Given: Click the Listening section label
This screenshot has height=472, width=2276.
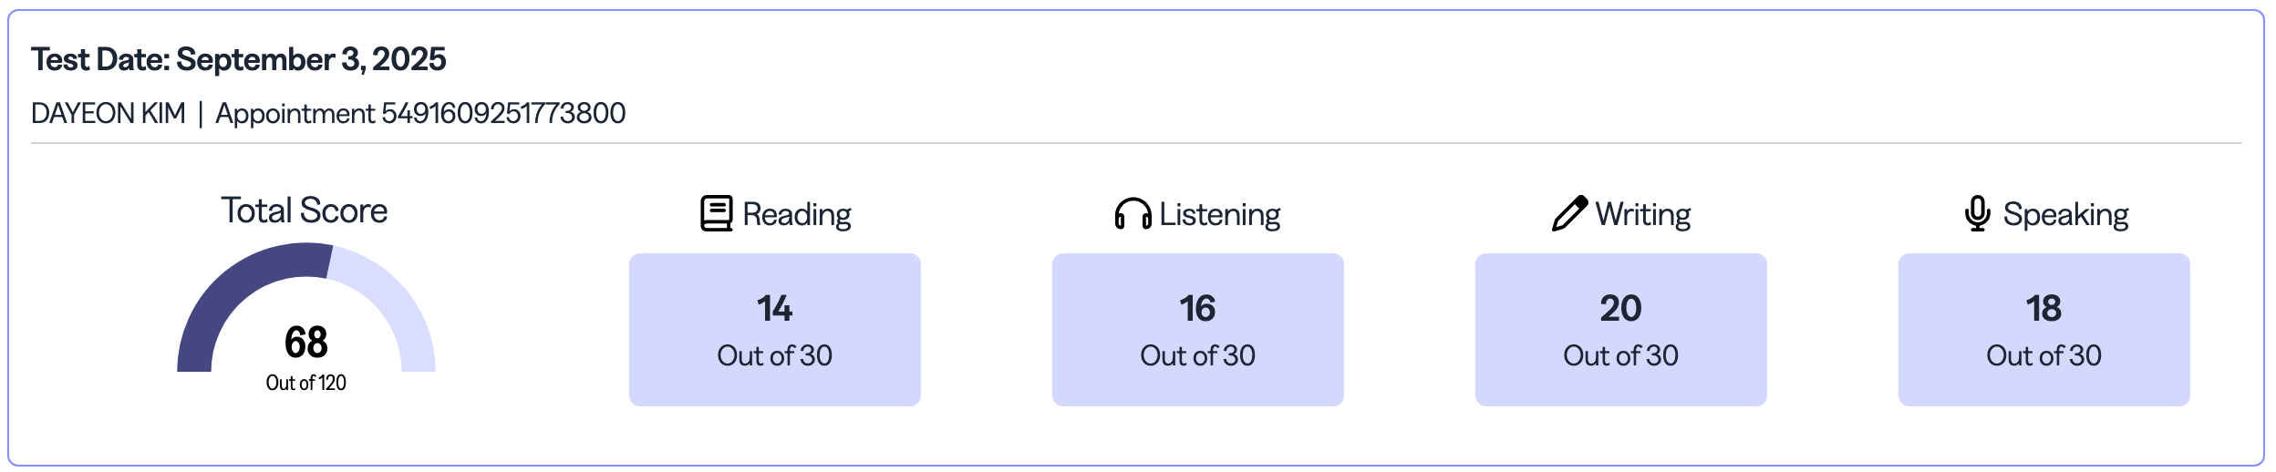Looking at the screenshot, I should (x=1219, y=215).
